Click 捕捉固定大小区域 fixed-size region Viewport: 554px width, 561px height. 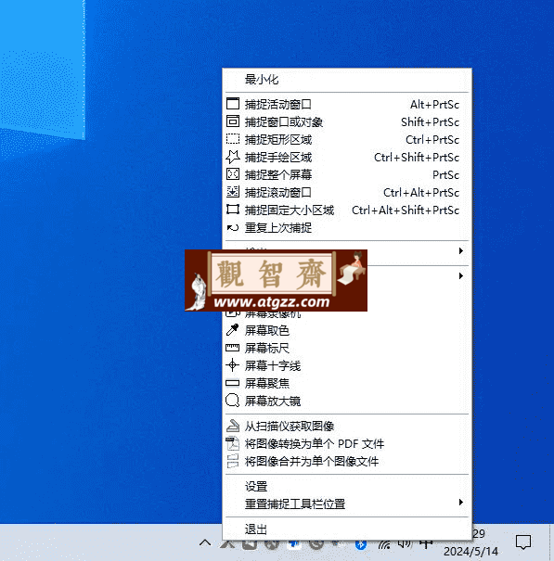coord(347,210)
